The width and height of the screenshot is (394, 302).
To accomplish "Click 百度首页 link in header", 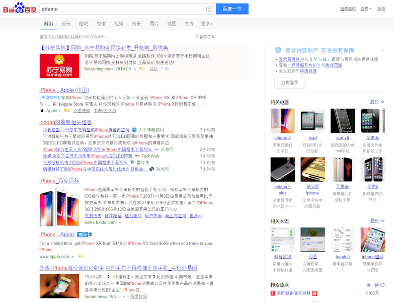I will point(348,9).
